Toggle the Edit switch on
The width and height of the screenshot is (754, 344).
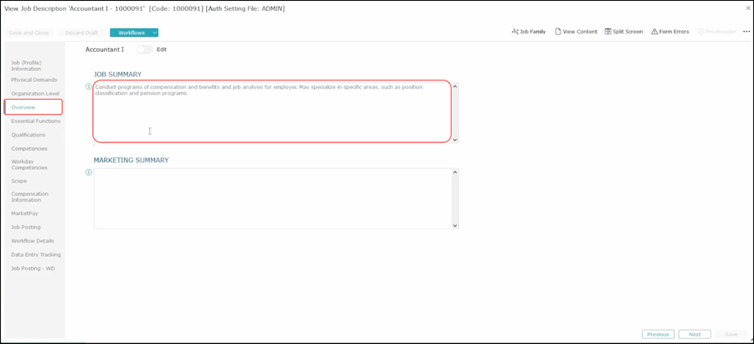(144, 49)
